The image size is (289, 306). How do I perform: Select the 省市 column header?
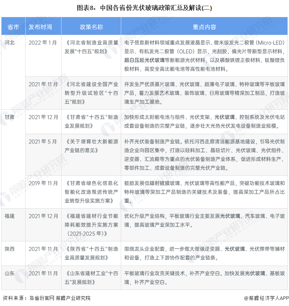tap(13, 27)
